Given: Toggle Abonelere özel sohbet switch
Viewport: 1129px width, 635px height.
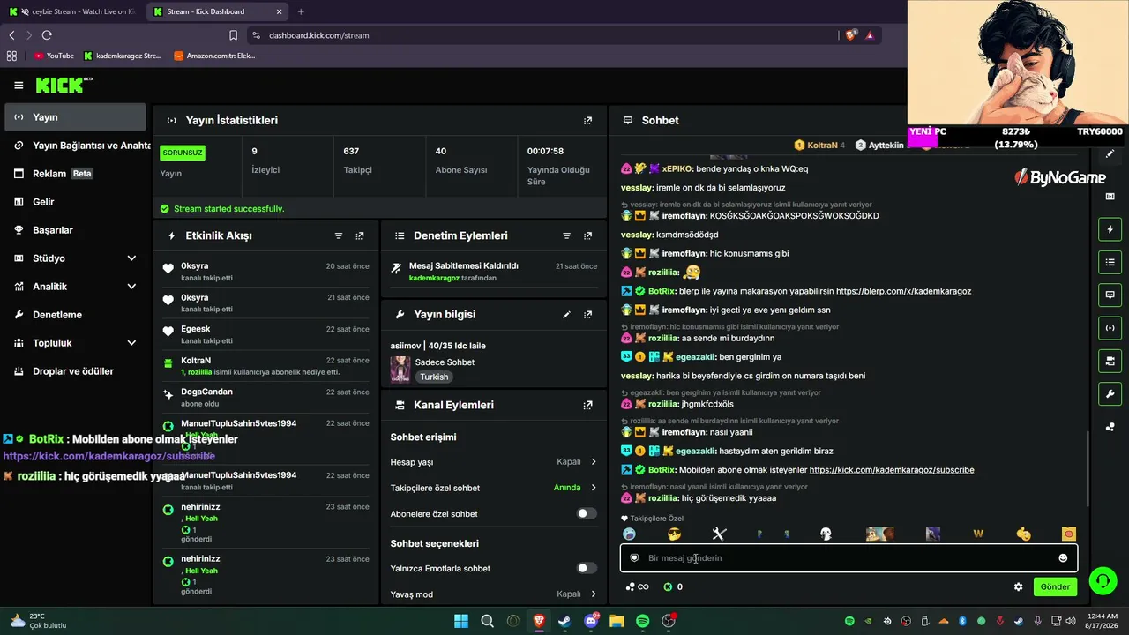Looking at the screenshot, I should click(x=587, y=513).
